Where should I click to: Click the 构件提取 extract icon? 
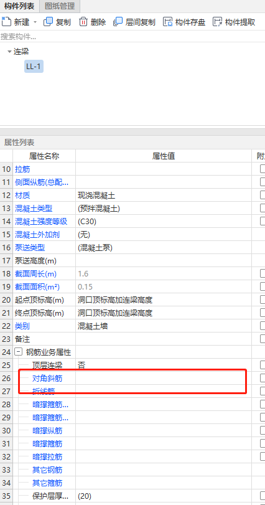[x=217, y=22]
